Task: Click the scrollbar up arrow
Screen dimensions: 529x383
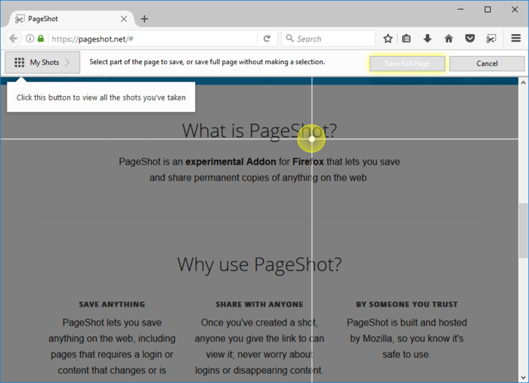Action: point(523,82)
